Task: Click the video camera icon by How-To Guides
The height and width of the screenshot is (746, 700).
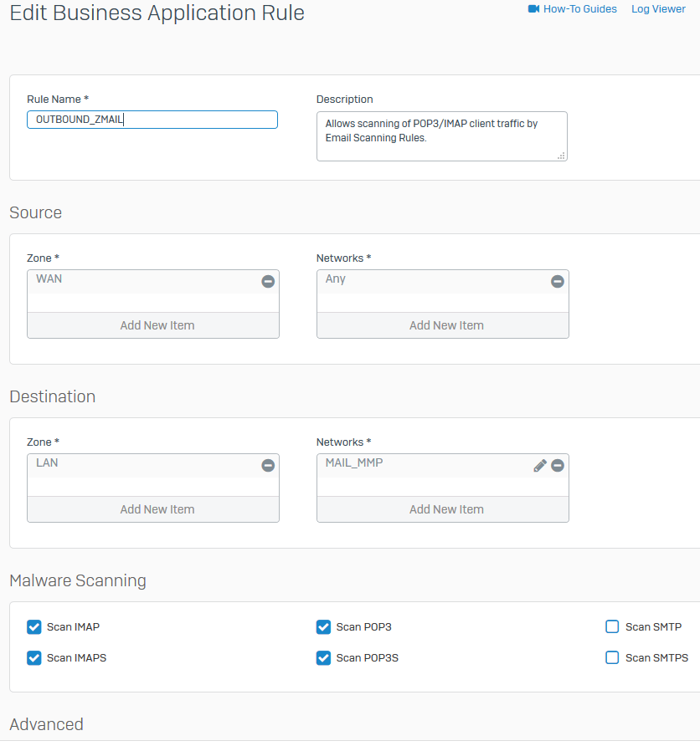Action: [x=533, y=9]
